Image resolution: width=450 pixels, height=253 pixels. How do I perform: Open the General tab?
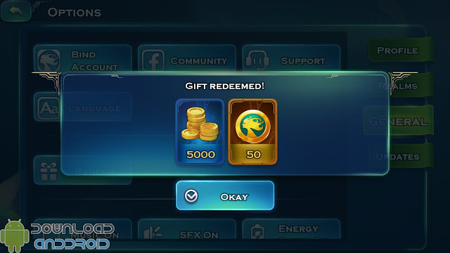click(399, 122)
